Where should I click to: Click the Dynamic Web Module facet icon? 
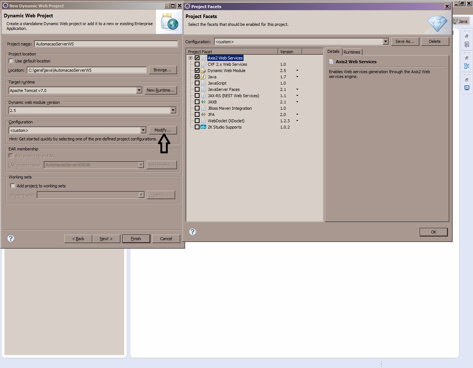point(204,71)
